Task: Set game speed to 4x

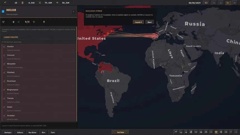Action: (234, 3)
